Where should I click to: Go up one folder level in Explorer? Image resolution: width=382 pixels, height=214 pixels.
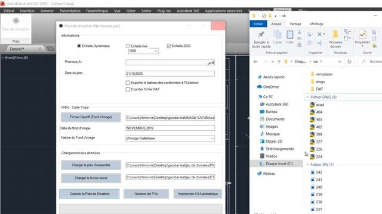click(279, 62)
